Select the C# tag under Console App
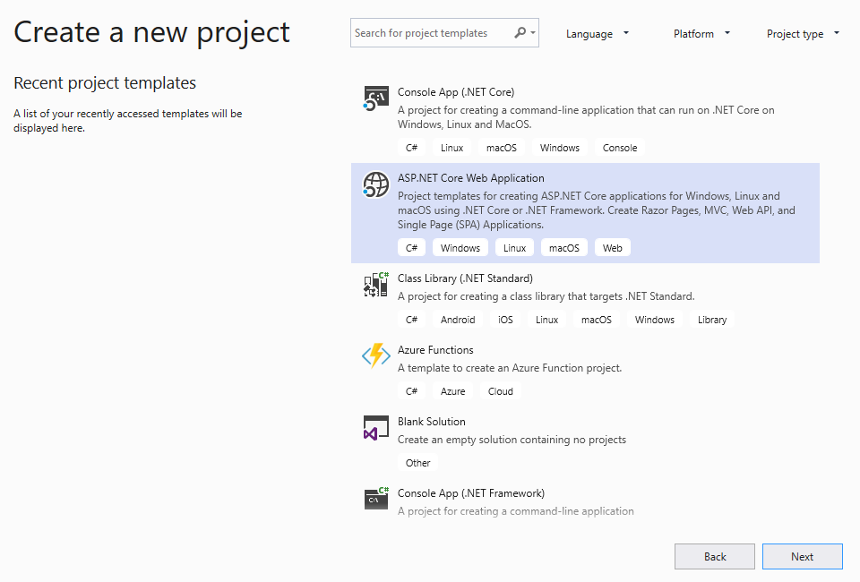 [411, 147]
